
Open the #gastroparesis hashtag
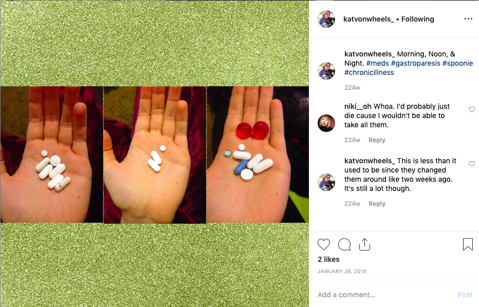(x=415, y=63)
